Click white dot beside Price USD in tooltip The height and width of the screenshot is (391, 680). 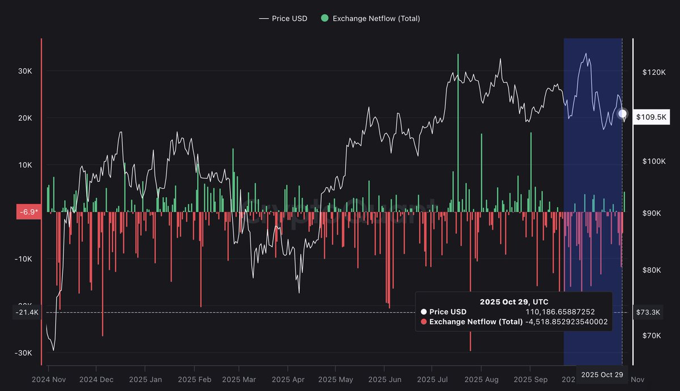point(424,312)
